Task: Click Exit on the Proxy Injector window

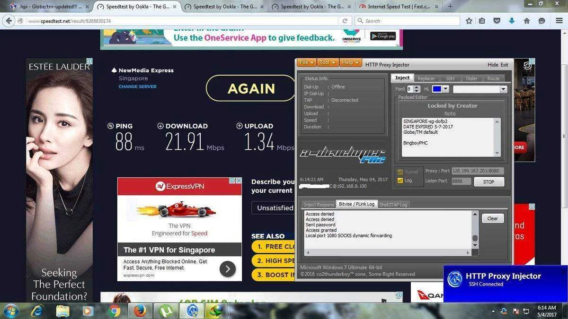Action: tap(505, 65)
